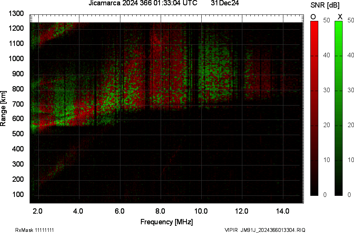The image size is (354, 233).
Task: Click the 900 range tick label
Action: tap(18, 74)
